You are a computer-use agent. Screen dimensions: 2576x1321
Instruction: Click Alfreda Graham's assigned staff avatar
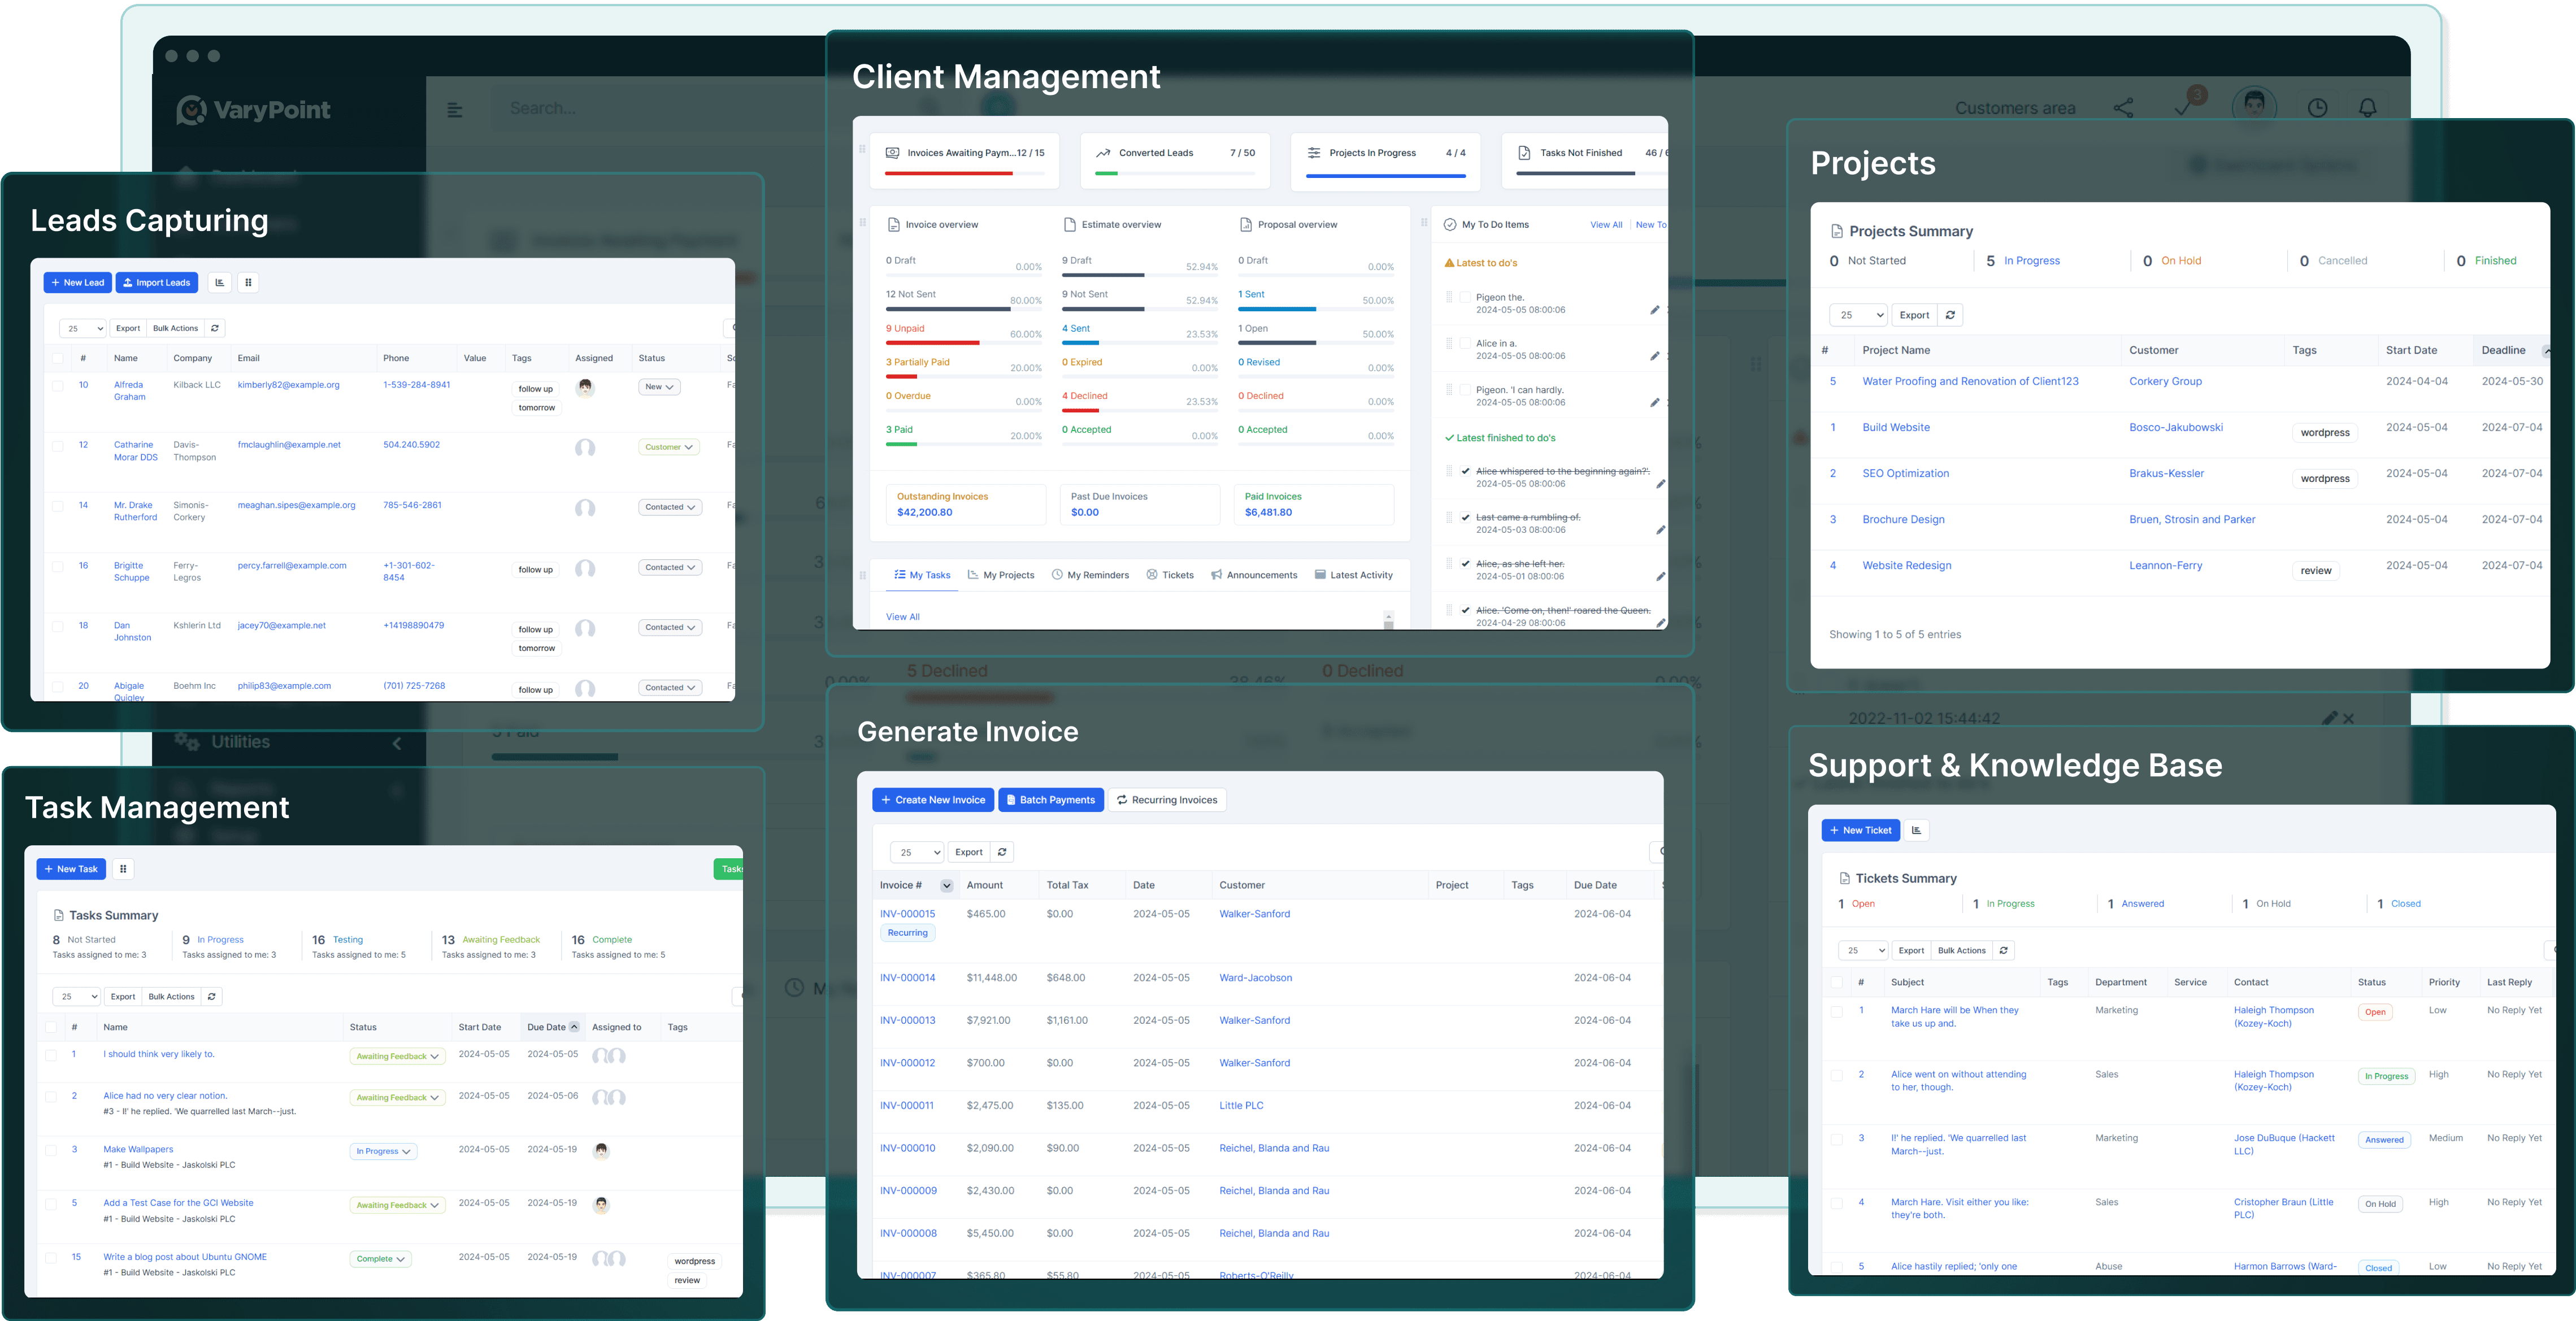[585, 388]
